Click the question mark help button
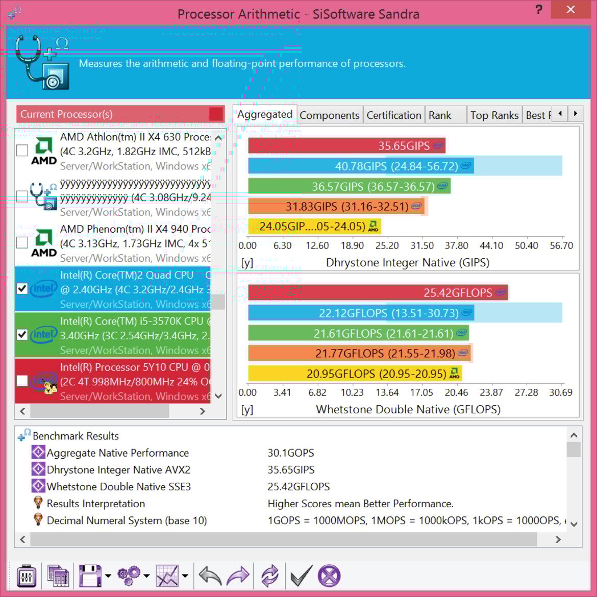 [539, 9]
